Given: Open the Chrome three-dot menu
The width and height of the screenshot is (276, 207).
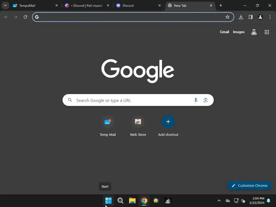Looking at the screenshot, I should 270,17.
